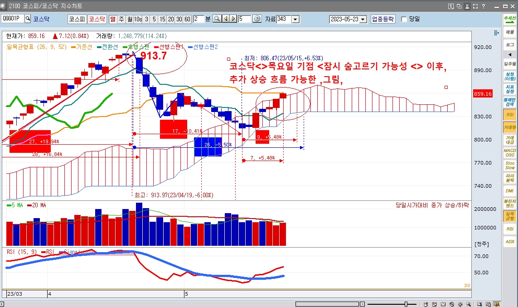This screenshot has height=307, width=518.
Task: Select the 코스피 index button
Action: point(77,19)
